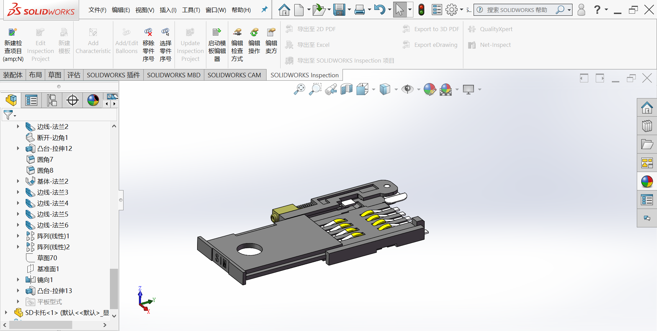Image resolution: width=657 pixels, height=331 pixels.
Task: Save the document with the floppy icon
Action: (339, 10)
